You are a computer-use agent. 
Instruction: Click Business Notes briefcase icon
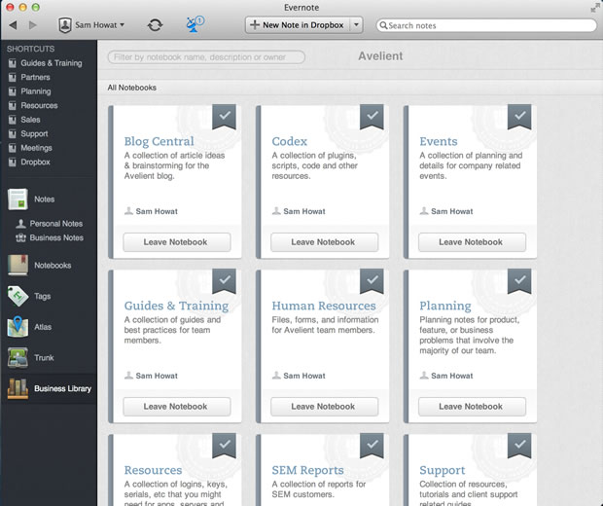[20, 237]
